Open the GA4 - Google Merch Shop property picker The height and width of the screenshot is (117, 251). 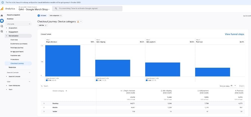coord(34,9)
